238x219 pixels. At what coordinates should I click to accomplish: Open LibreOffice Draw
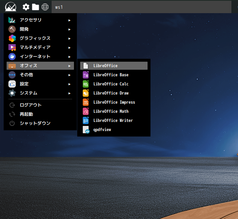point(114,93)
